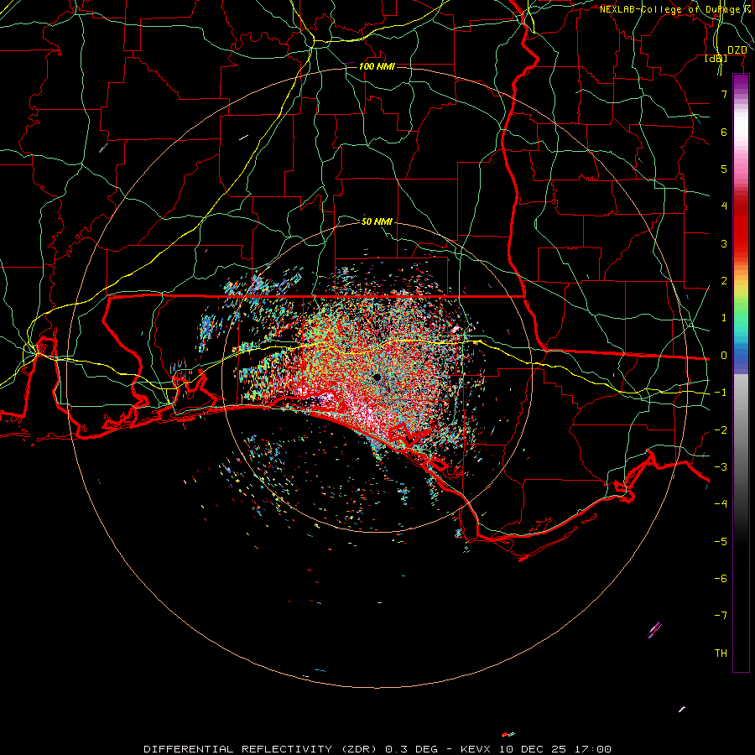Click the 'KEVX 10 DEC 25 17:00' timestamp
The width and height of the screenshot is (755, 755).
pos(536,749)
